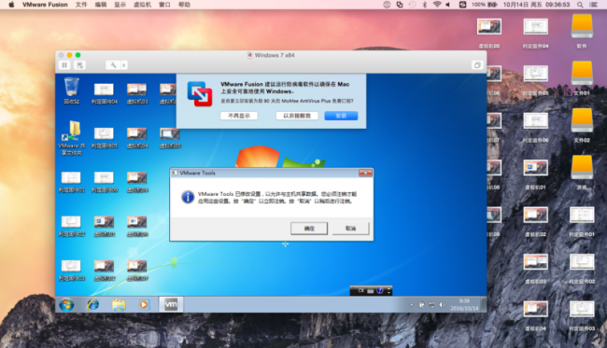Click the Windows taskbar clock
Viewport: 607px width, 348px height.
tap(464, 305)
